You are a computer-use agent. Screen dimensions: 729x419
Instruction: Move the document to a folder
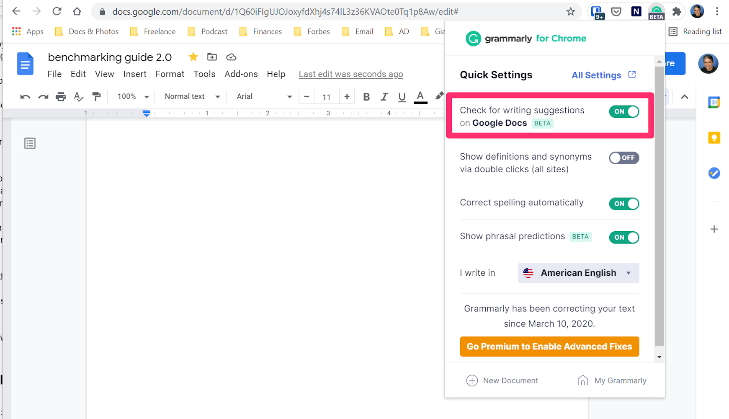tap(212, 57)
